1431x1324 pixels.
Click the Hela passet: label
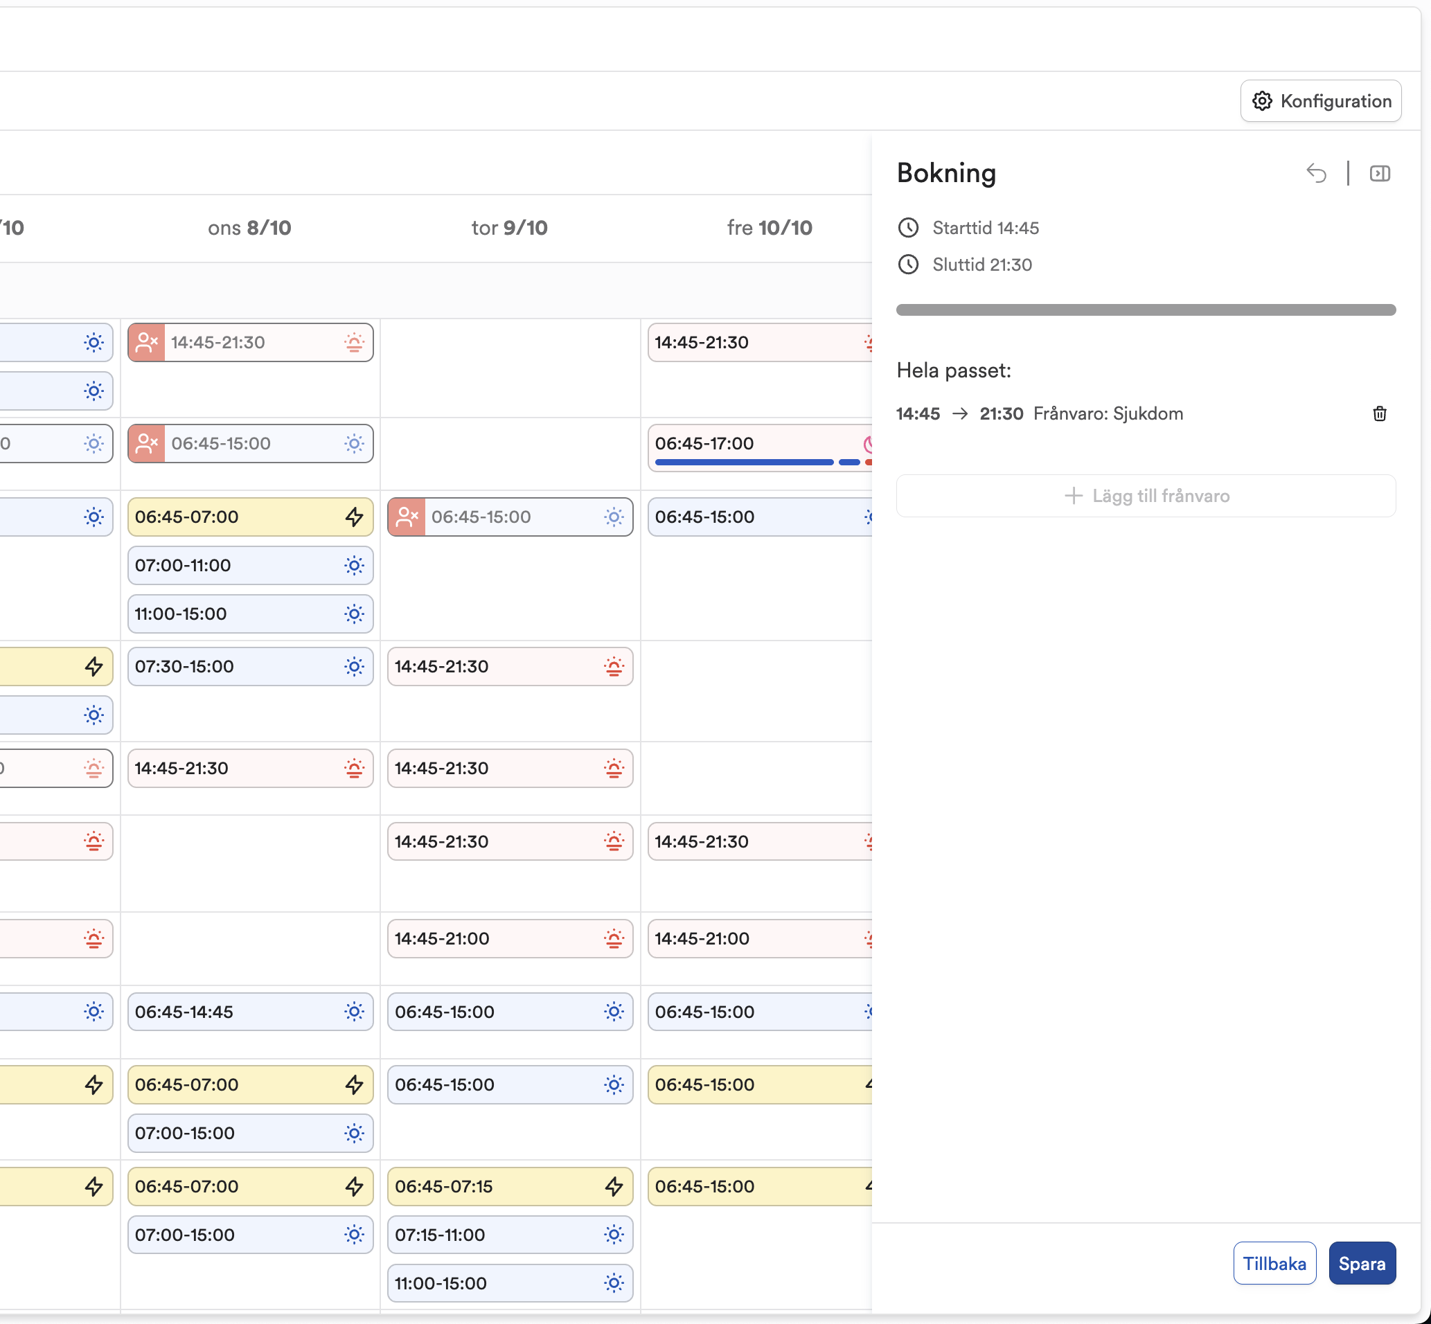(x=953, y=370)
